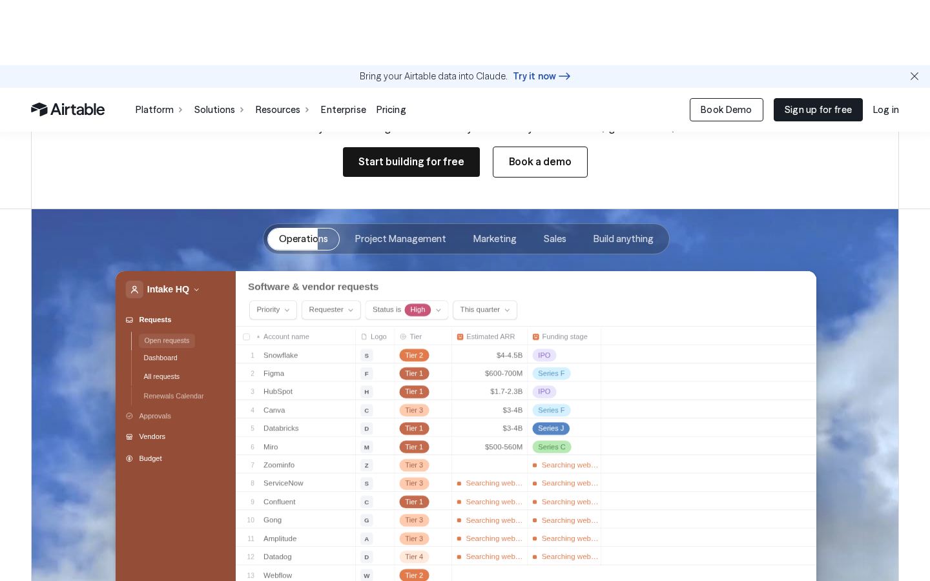
Task: Click the Zoominfo Z logo icon
Action: pos(367,465)
